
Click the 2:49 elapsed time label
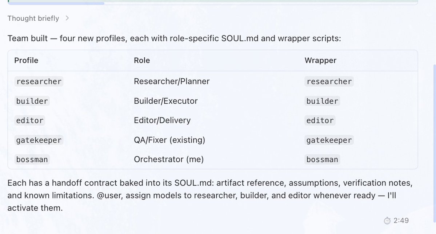point(401,221)
